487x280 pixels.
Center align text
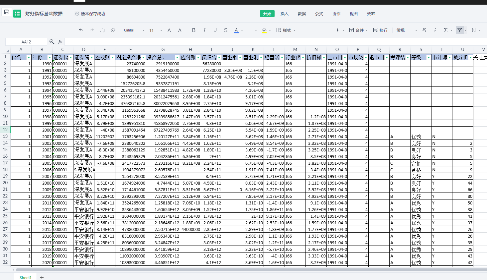click(316, 30)
